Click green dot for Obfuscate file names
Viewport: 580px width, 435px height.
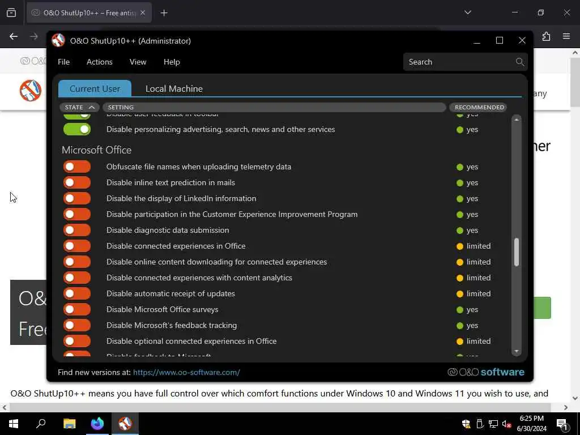460,167
